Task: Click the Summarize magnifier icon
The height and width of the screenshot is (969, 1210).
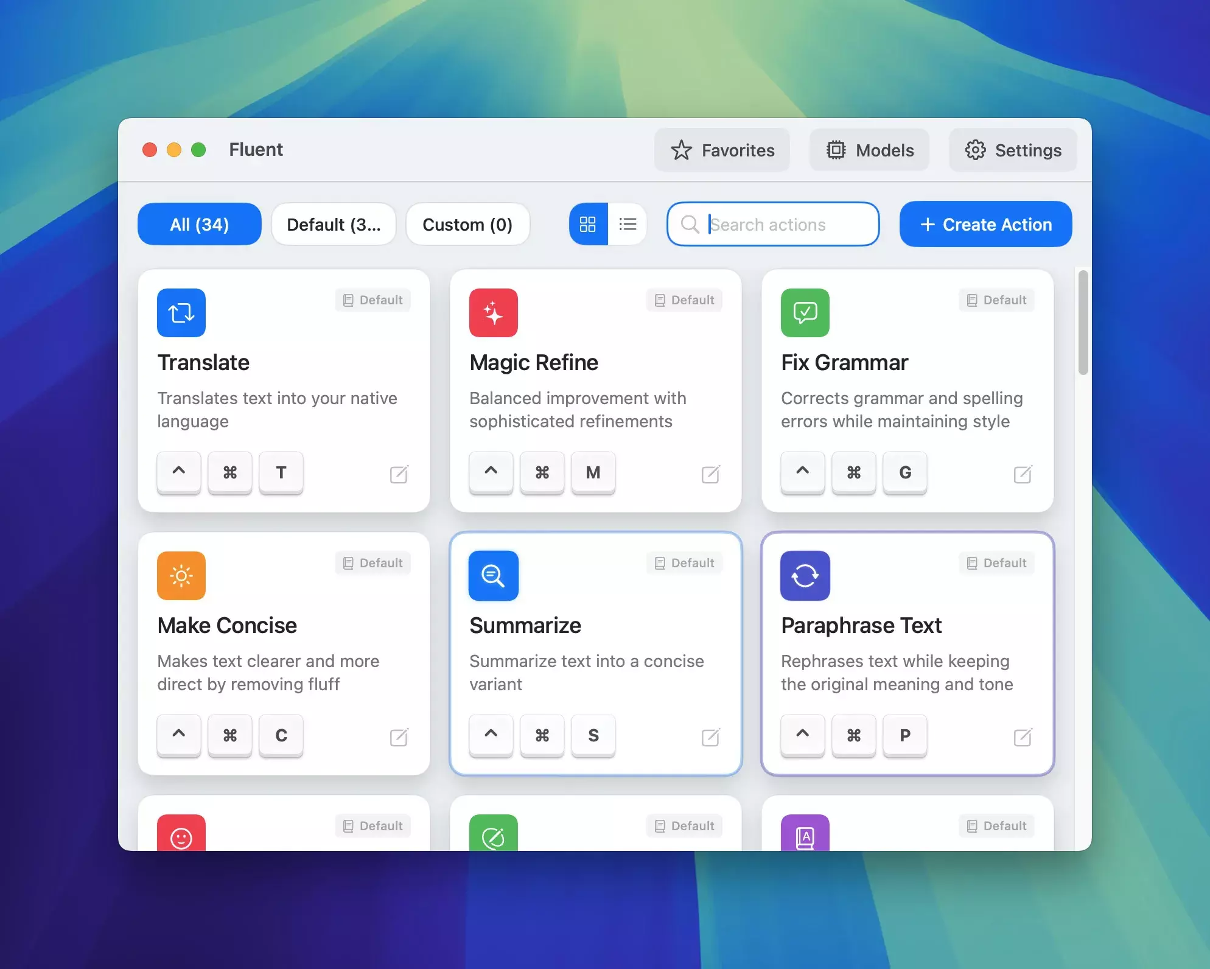Action: click(x=493, y=576)
